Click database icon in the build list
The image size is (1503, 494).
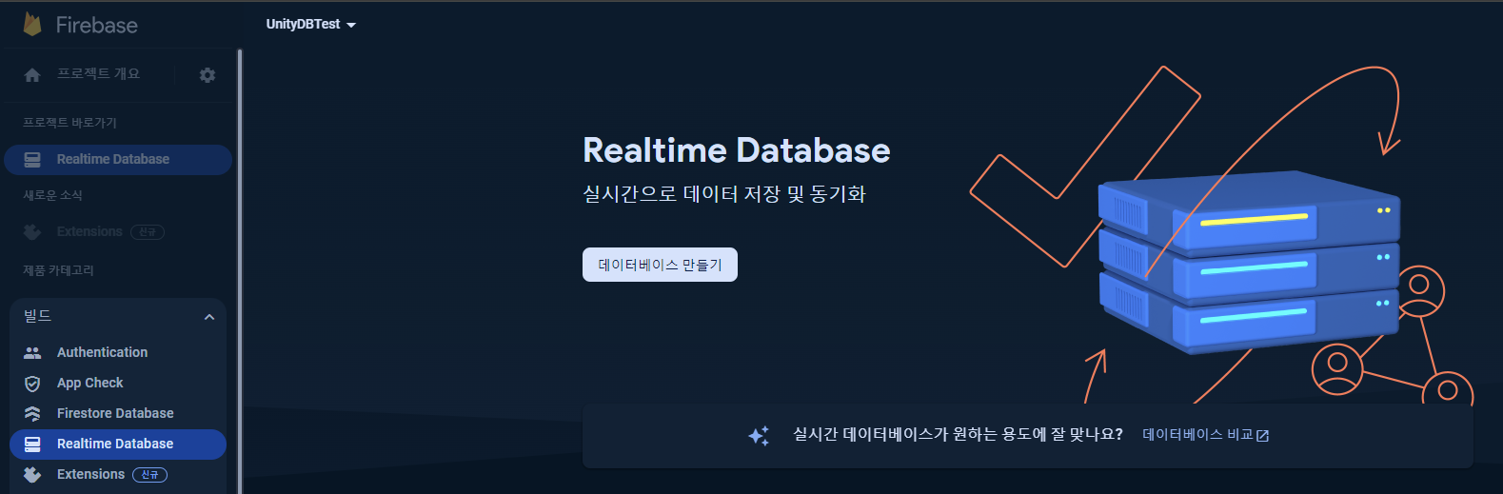click(32, 445)
